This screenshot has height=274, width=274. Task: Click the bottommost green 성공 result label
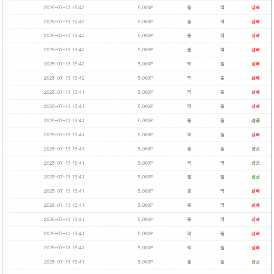pyautogui.click(x=255, y=262)
